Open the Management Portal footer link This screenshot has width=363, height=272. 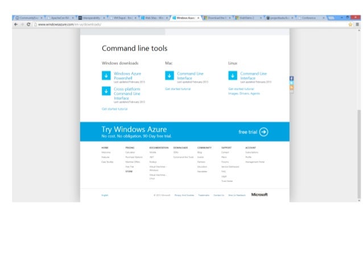[255, 162]
